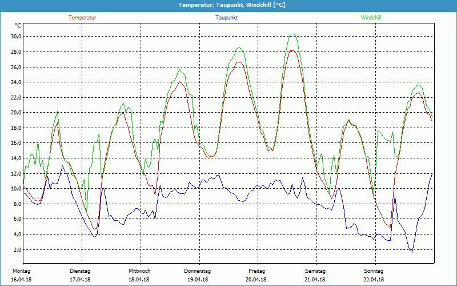Click the Dienstag day label
The height and width of the screenshot is (286, 457).
tap(79, 271)
